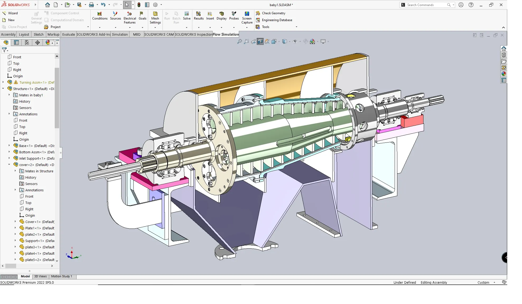The image size is (522, 304).
Task: Switch to the Evaluate tab
Action: coord(68,34)
